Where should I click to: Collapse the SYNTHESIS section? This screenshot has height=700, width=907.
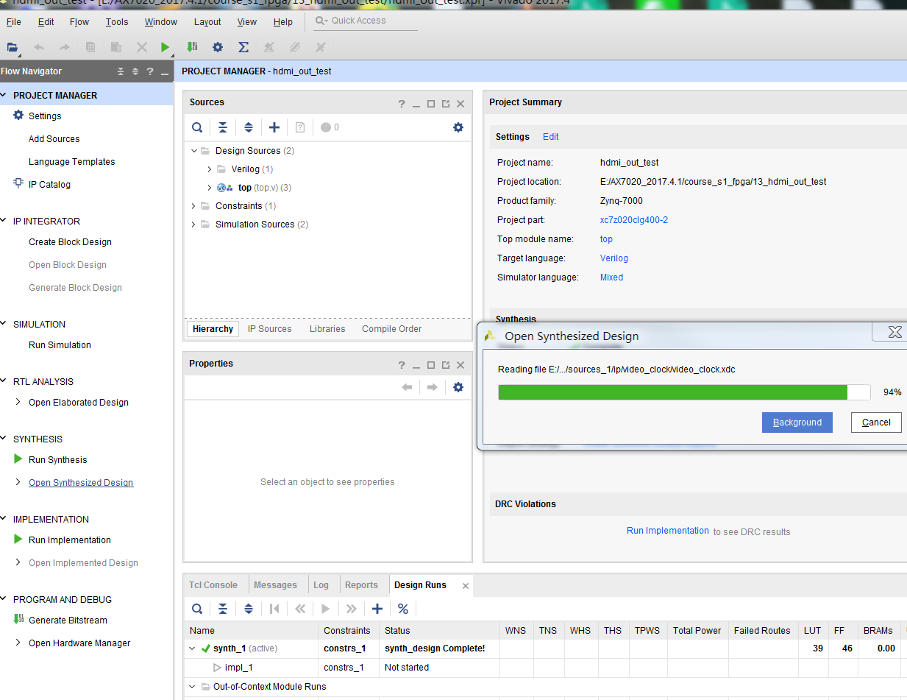coord(4,439)
